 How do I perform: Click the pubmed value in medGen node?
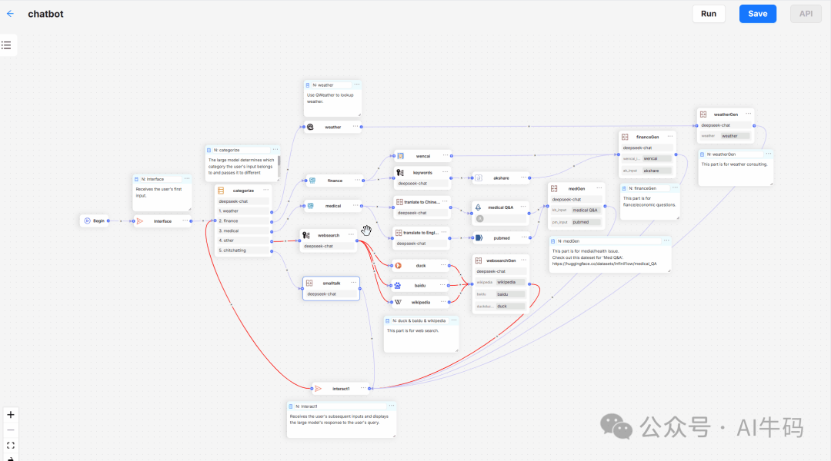(x=586, y=222)
